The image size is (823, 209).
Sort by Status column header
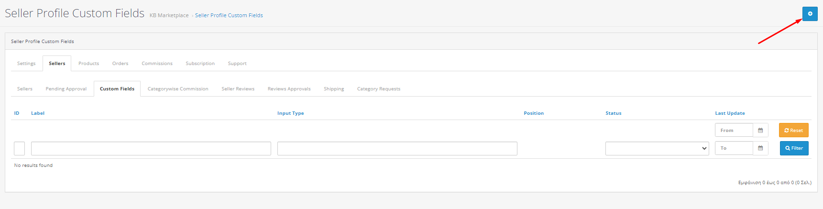[613, 113]
